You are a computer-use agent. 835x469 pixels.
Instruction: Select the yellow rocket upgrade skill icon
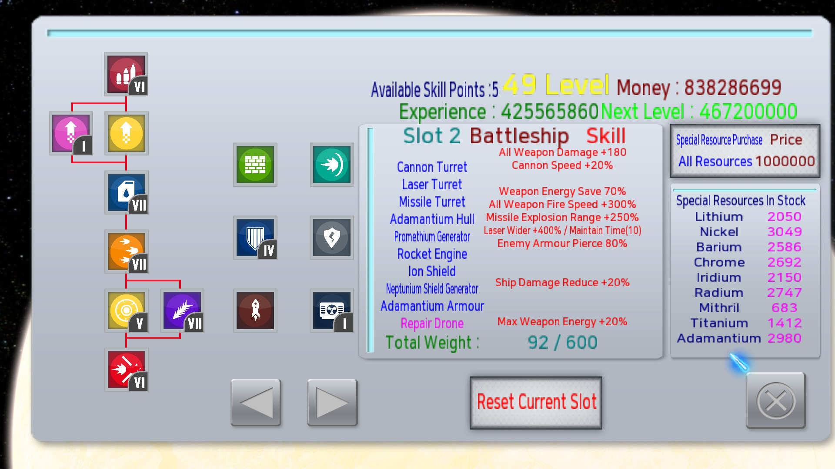(x=126, y=133)
